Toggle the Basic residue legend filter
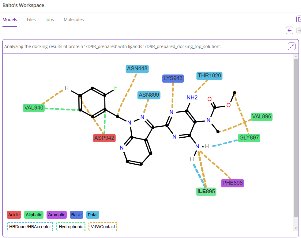301x238 pixels. coord(77,215)
